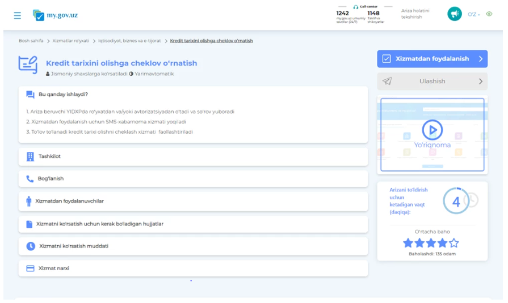The image size is (508, 303).
Task: Click the 1242 call-center number
Action: 342,13
